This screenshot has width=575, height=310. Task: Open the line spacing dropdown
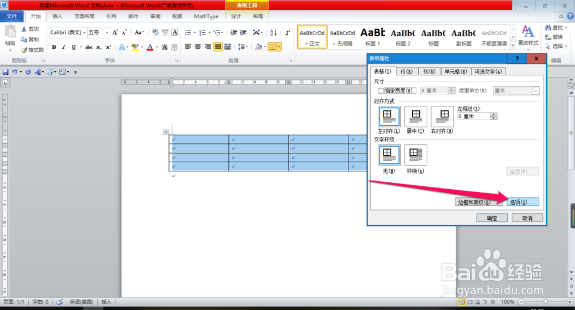[x=243, y=47]
